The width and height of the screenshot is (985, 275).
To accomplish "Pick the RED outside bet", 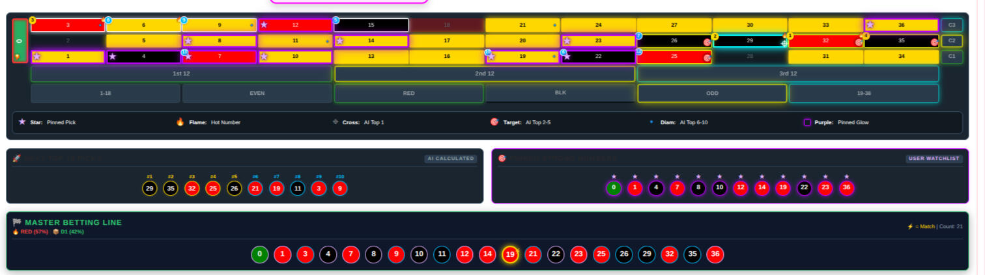I will pos(408,94).
